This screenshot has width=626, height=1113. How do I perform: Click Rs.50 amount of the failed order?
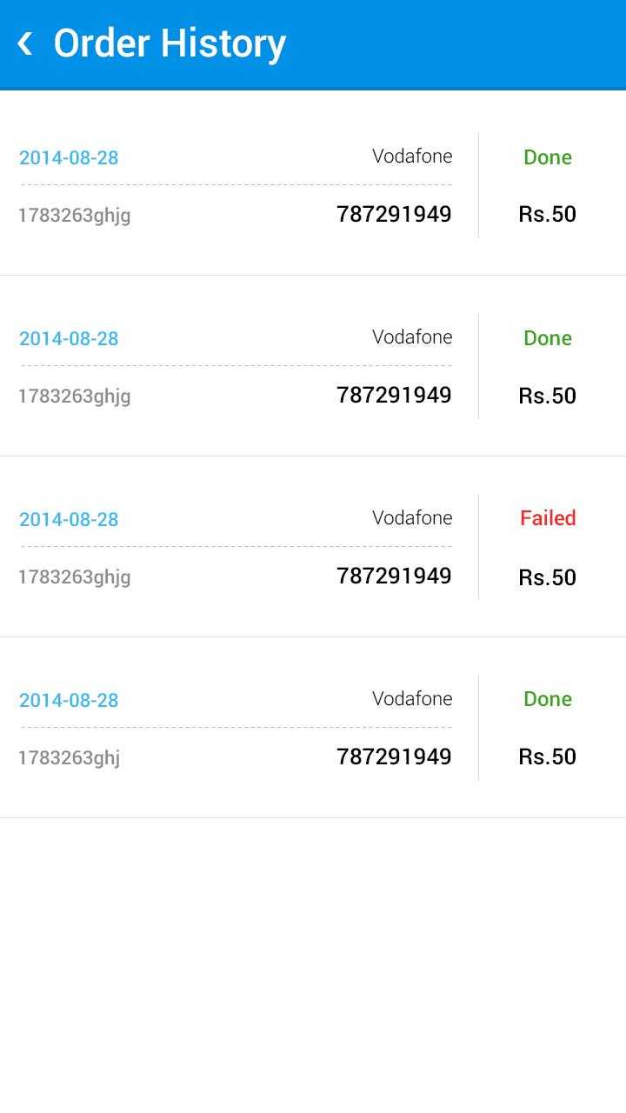[548, 577]
